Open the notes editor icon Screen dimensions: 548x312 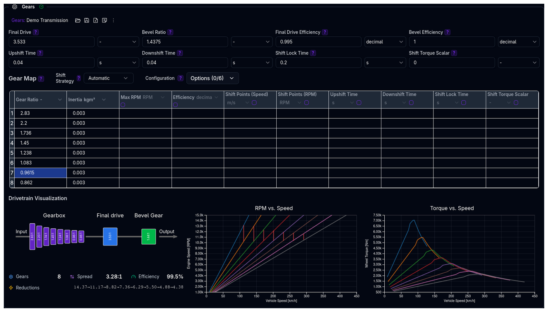click(x=104, y=20)
